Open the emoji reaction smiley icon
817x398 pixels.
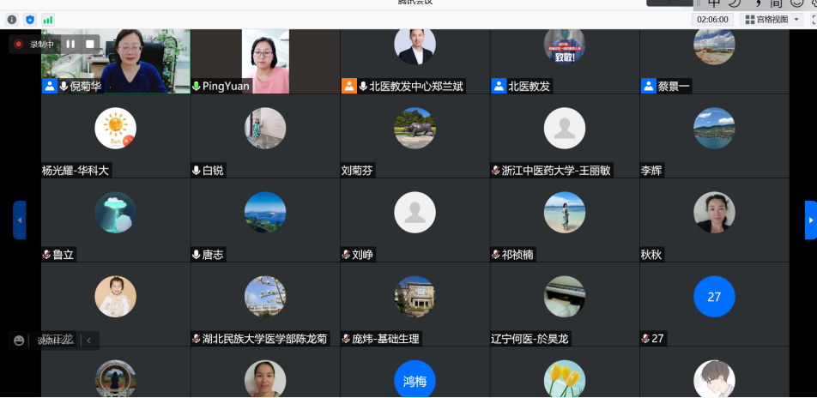(19, 340)
